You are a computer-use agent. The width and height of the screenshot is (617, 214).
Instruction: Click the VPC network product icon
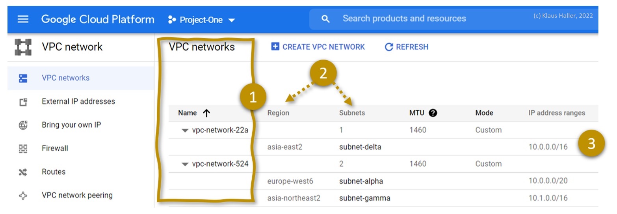[23, 47]
